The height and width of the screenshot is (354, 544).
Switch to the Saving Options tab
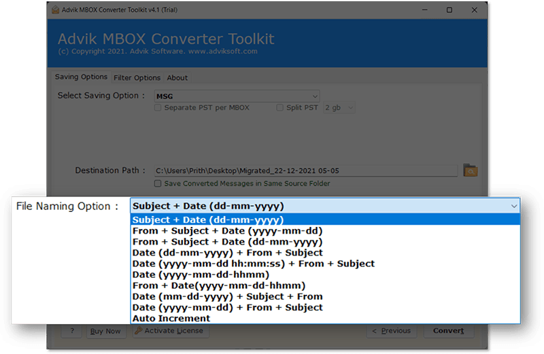(81, 77)
